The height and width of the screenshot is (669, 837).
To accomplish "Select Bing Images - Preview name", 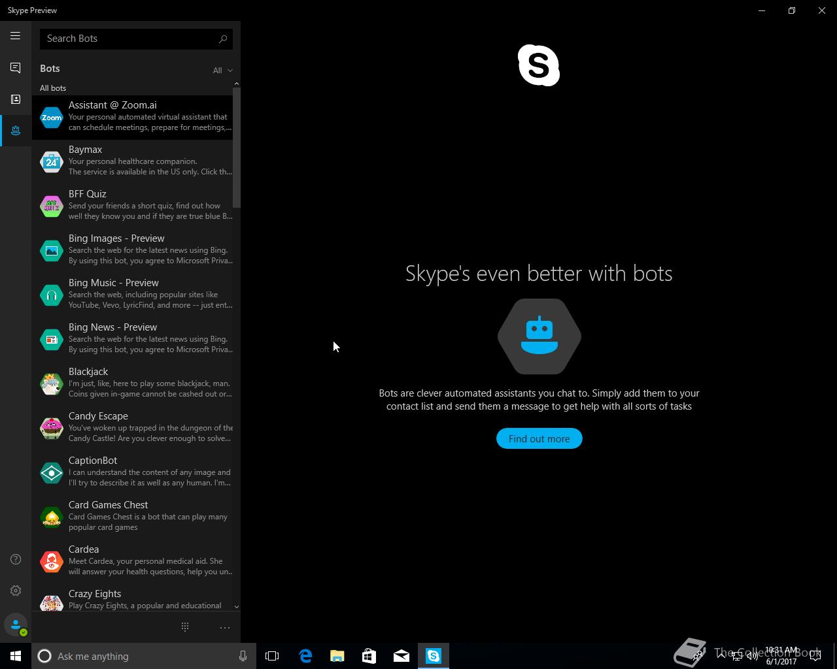I will pos(116,238).
